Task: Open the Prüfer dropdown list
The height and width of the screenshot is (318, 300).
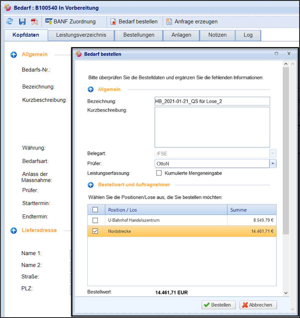Action: [x=273, y=163]
